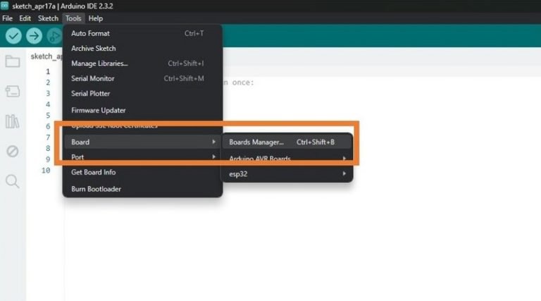Viewport: 541px width, 301px height.
Task: Open the File menu
Action: pyautogui.click(x=7, y=18)
